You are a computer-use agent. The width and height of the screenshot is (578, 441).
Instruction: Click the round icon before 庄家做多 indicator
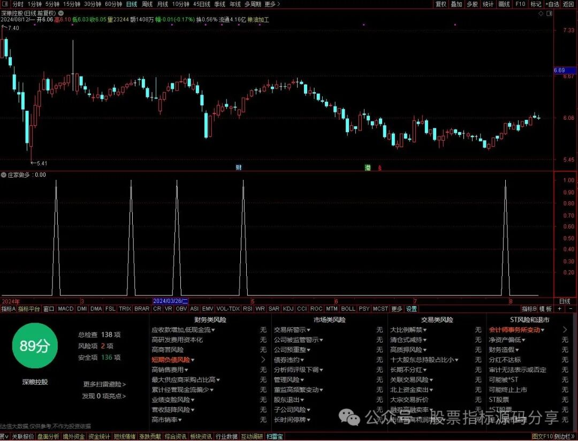point(4,175)
